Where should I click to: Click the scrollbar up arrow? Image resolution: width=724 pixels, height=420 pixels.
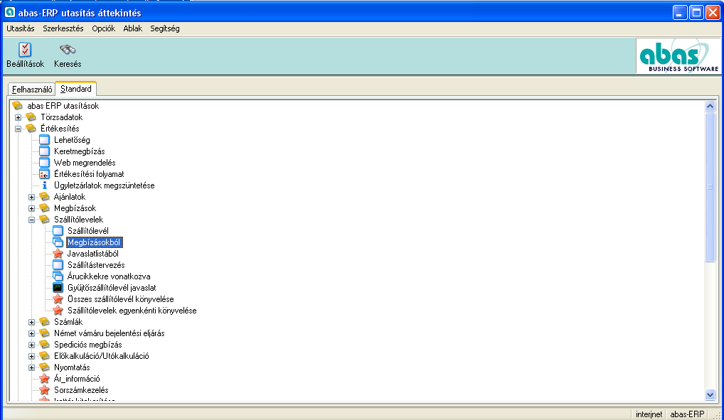point(710,106)
